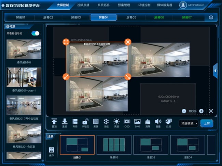
Task: Select the 秦风阁B201 7号小会议室 thumbnail
Action: click(24, 105)
